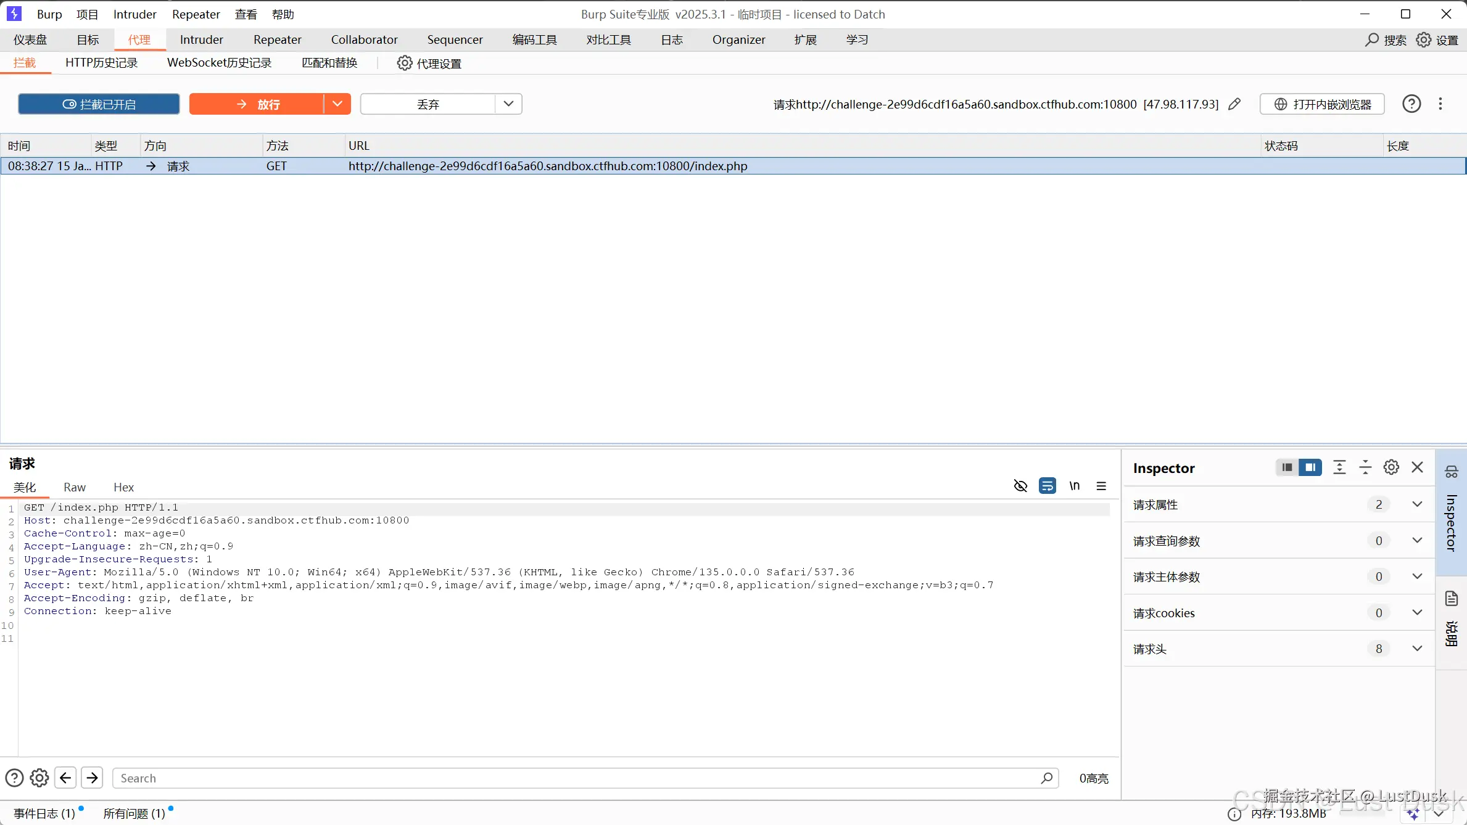The height and width of the screenshot is (825, 1467).
Task: Sort by the URL column header
Action: pos(802,146)
